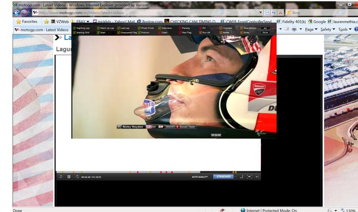Toggle the Crash marker checkbox
The width and height of the screenshot is (358, 212).
160,33
